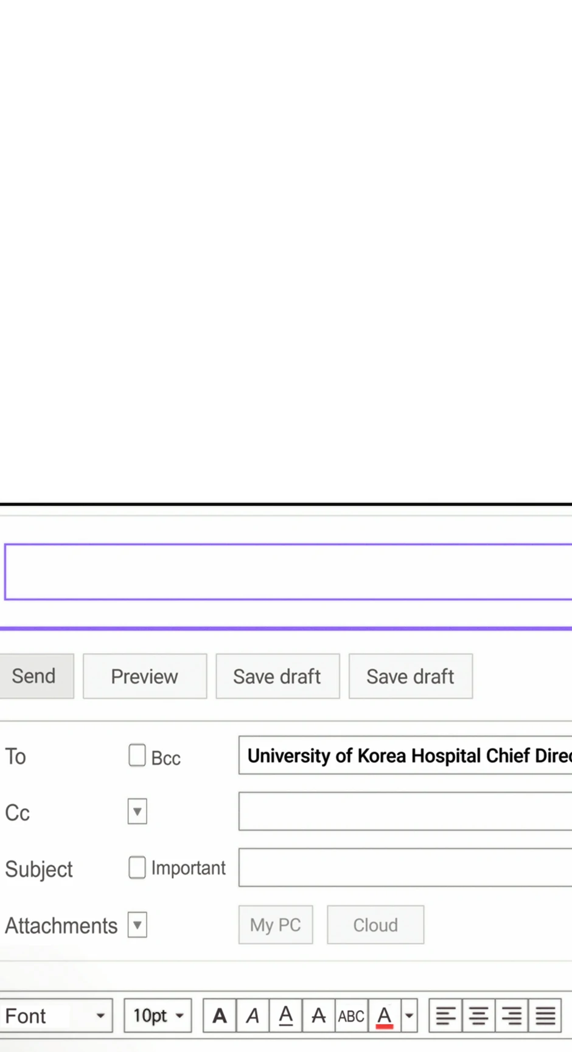Mark the email as Important
This screenshot has height=1052, width=572.
pos(137,868)
